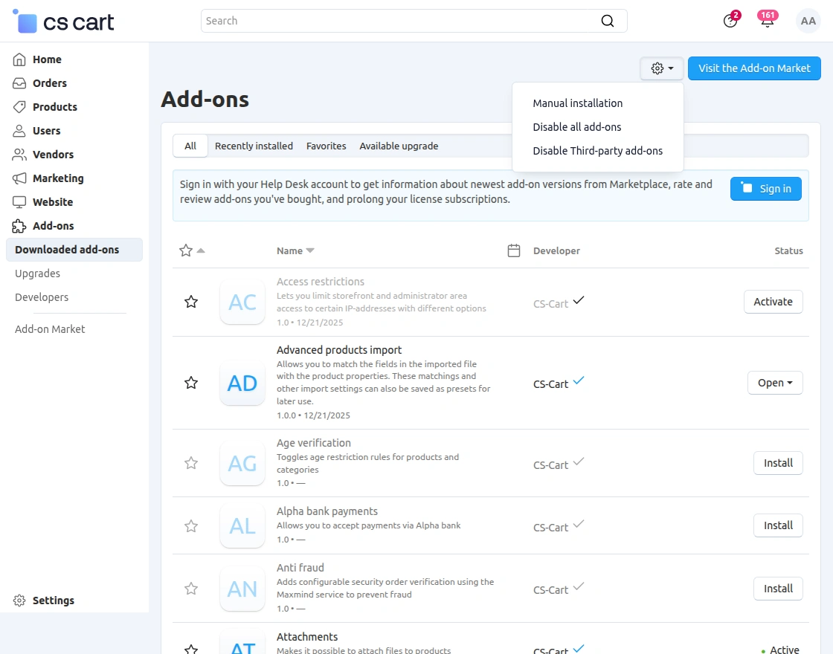Open the gear dropdown above the add-ons list
This screenshot has height=654, width=833.
pyautogui.click(x=661, y=68)
